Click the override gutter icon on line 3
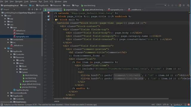 click(49, 20)
